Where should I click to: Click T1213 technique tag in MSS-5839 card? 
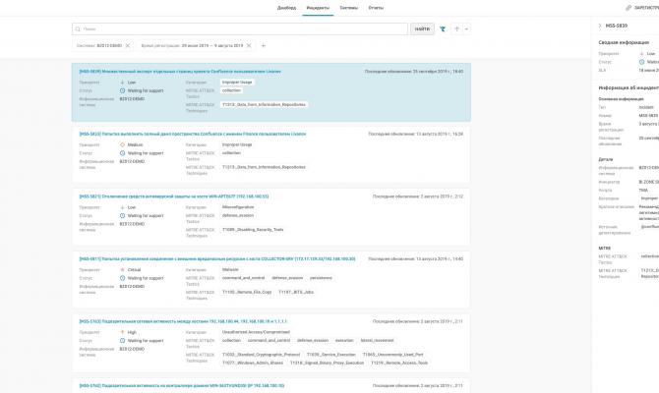coord(264,104)
